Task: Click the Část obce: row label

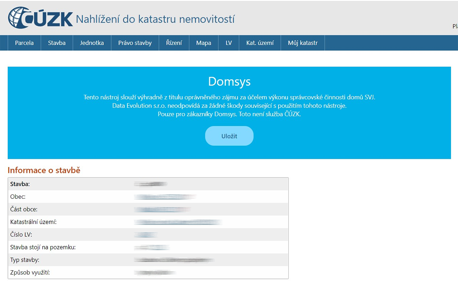Action: 24,209
